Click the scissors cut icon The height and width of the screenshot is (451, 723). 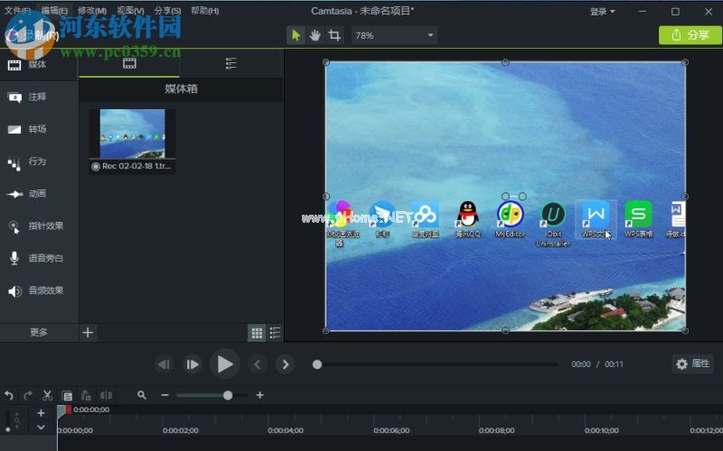[x=47, y=395]
